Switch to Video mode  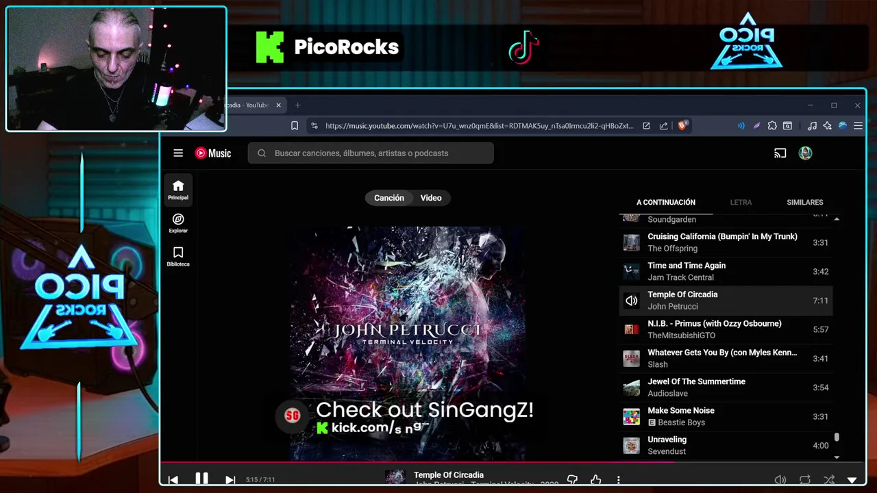[431, 198]
